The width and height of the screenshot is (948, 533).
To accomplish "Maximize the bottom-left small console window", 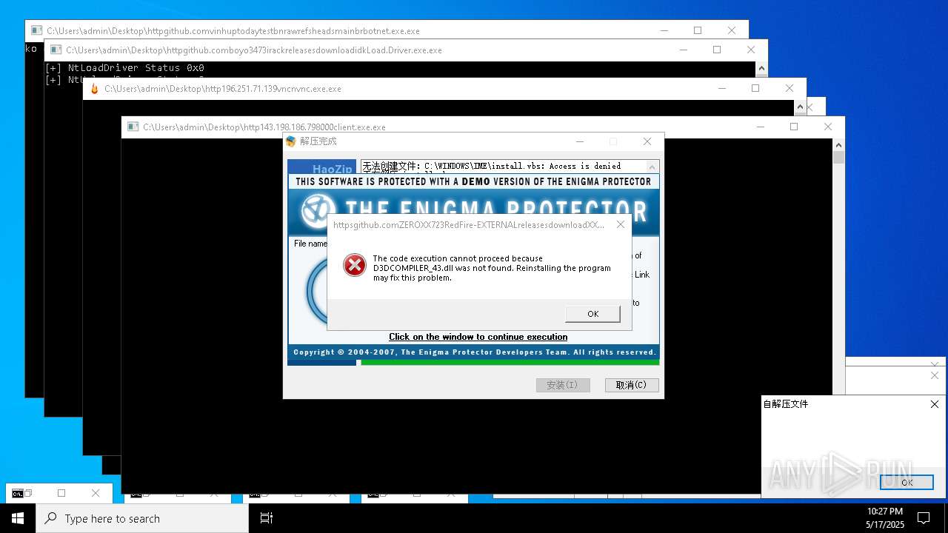I will pyautogui.click(x=61, y=493).
